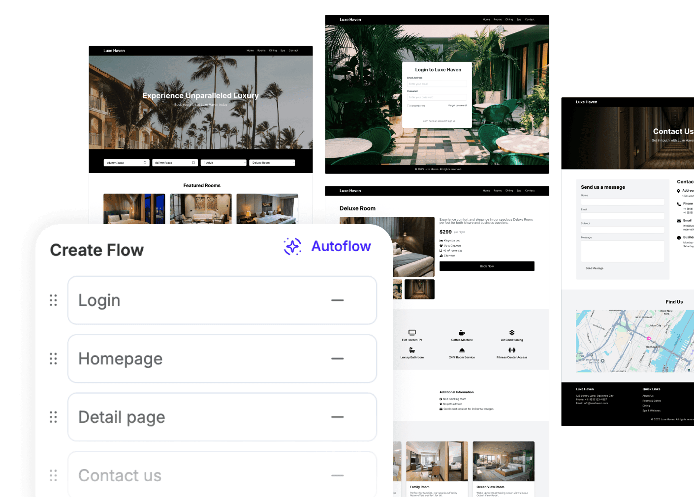Collapse the Homepage flow card
Screen dimensions: 694x497
coord(337,358)
